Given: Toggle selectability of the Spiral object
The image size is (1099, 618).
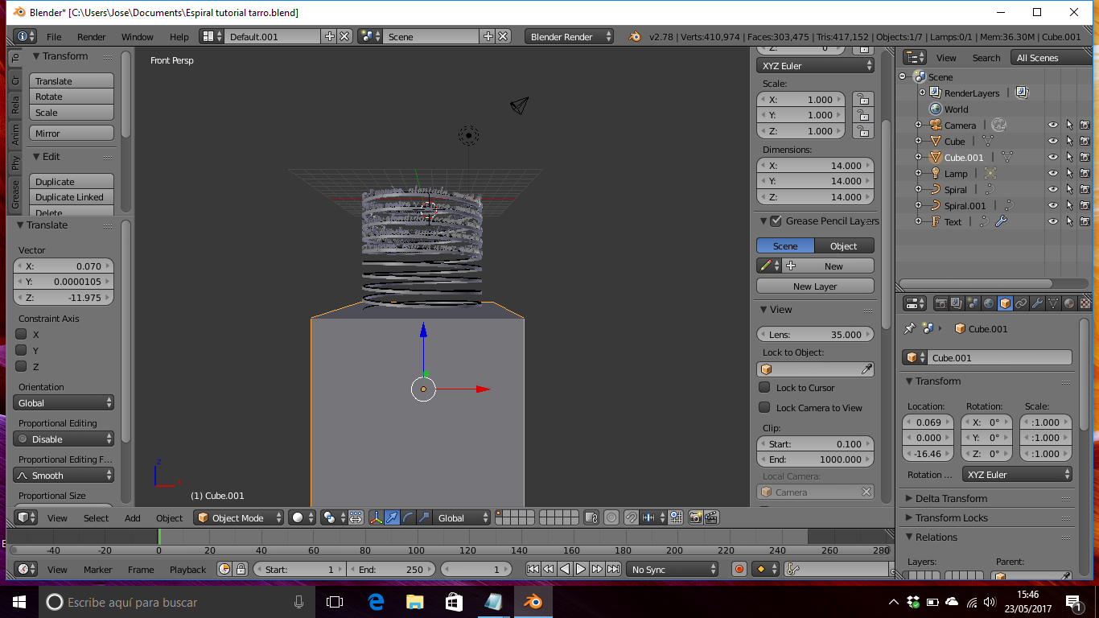Looking at the screenshot, I should (x=1069, y=189).
